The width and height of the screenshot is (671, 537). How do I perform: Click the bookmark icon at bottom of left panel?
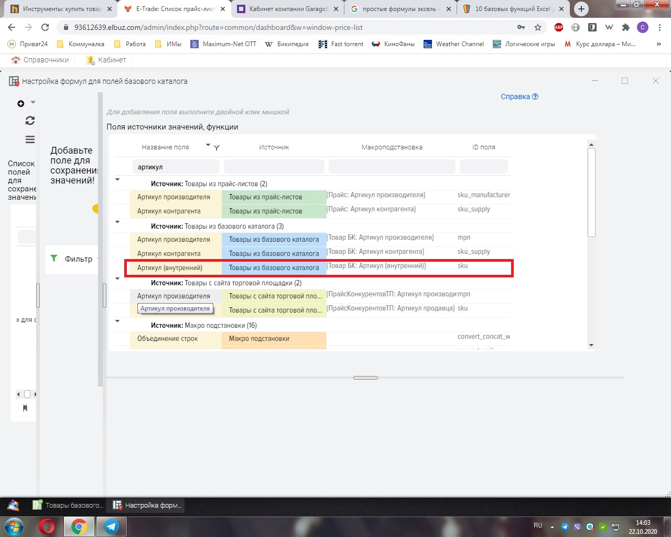pos(25,408)
